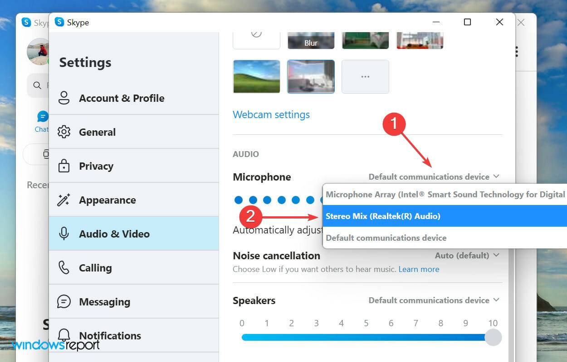Click the Notifications bell icon
This screenshot has height=362, width=567.
[64, 335]
